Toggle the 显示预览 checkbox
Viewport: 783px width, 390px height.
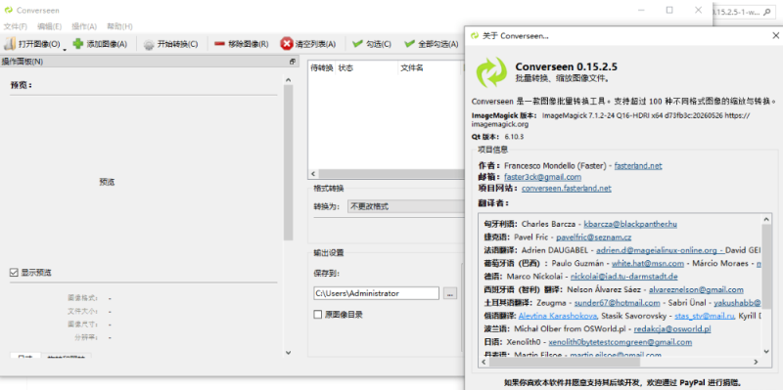coord(14,273)
